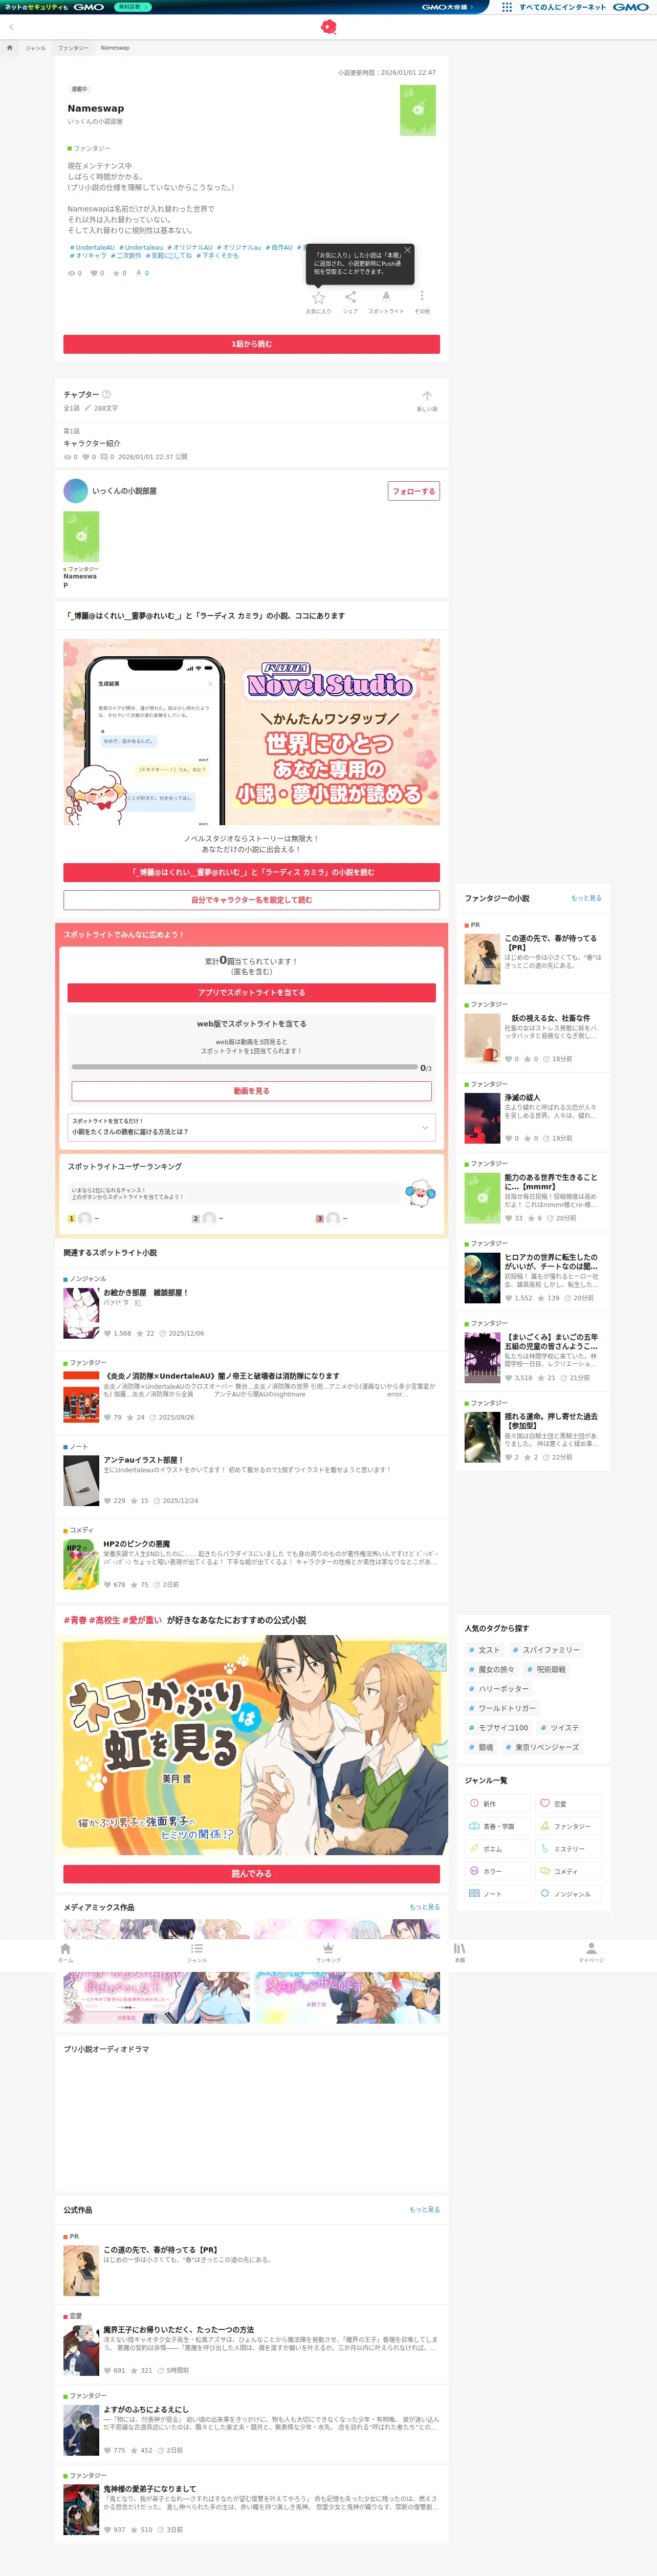Viewport: 657px width, 2576px height.
Task: Select the ノンジャンル genre button
Action: (x=568, y=1894)
